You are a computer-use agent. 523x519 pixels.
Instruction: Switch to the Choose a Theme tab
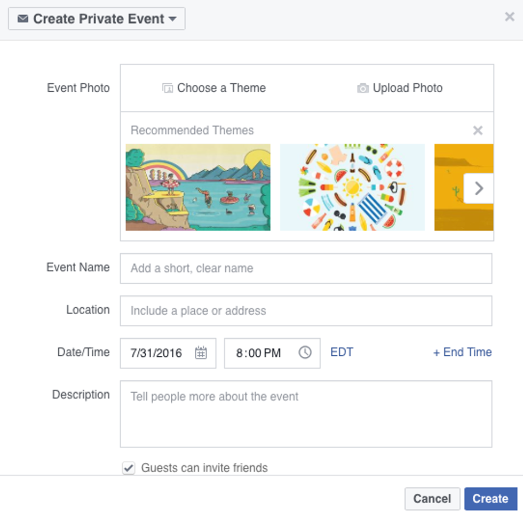pyautogui.click(x=214, y=89)
